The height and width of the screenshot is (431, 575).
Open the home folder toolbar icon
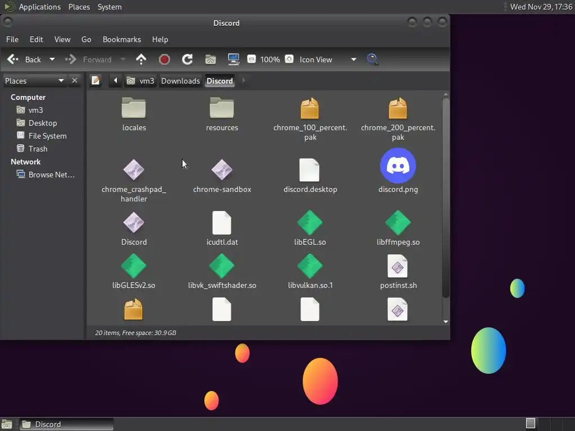[x=211, y=59]
